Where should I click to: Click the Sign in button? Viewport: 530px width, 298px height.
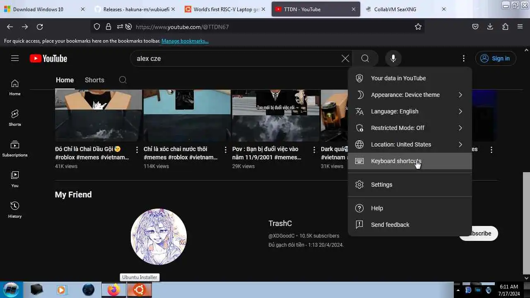click(x=496, y=58)
